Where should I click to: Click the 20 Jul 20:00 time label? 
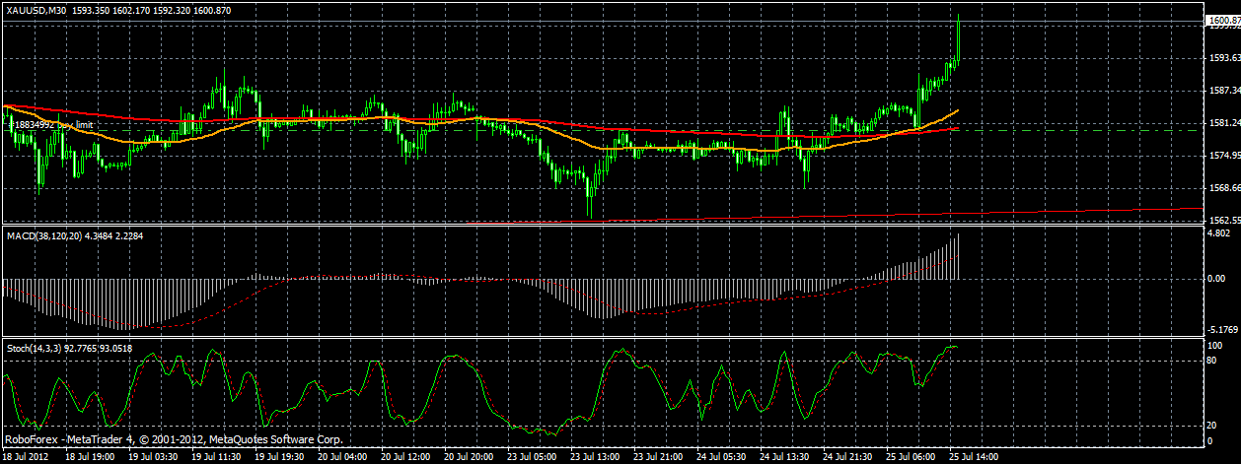pyautogui.click(x=469, y=457)
